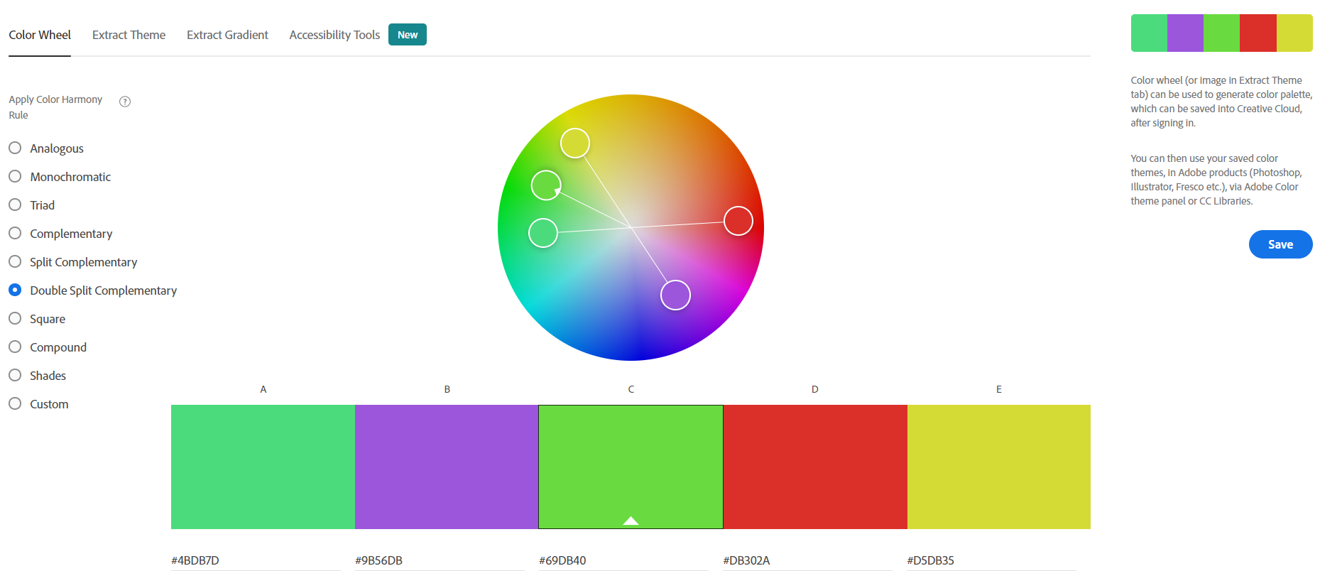
Task: Switch to the Monochromatic harmony rule
Action: tap(15, 177)
